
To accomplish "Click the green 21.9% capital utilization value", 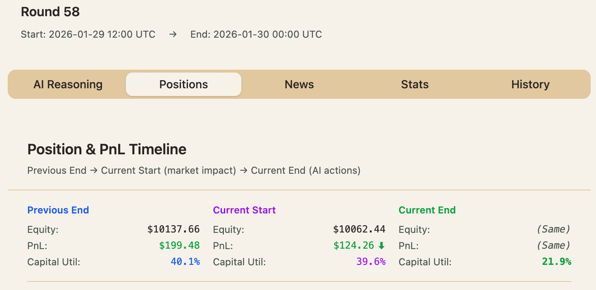I will [556, 262].
